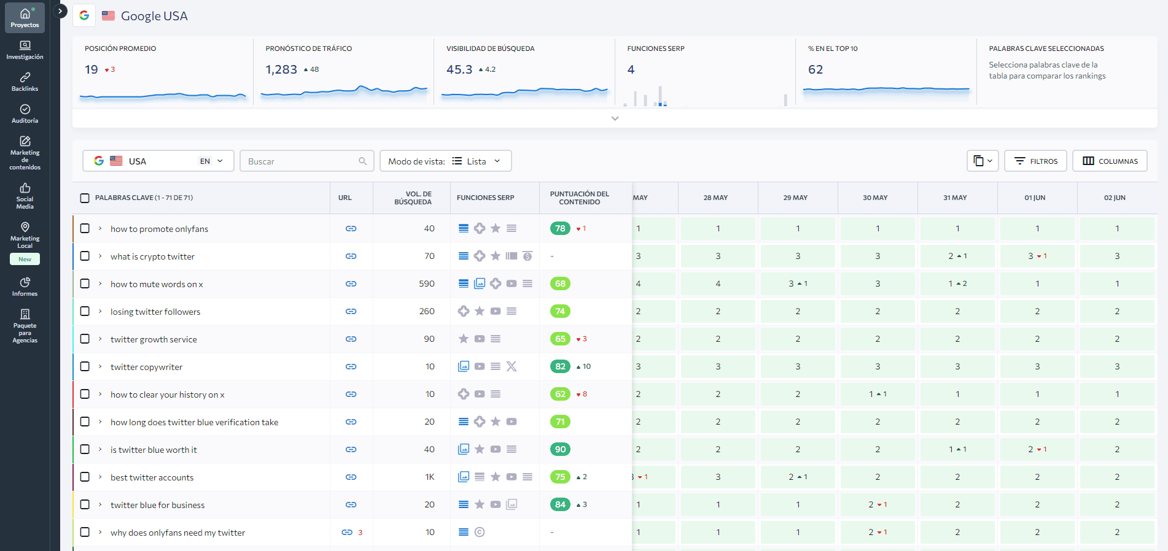
Task: Open keyword how to mute words on x
Action: 157,284
